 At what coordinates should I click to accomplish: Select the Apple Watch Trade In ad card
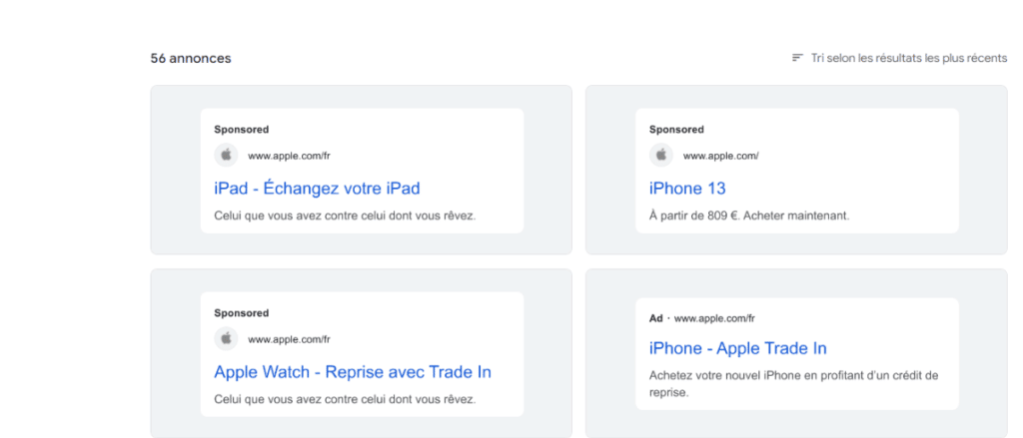coord(362,354)
